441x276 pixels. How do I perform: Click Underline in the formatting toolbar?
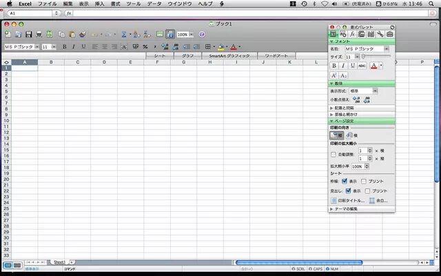point(83,47)
